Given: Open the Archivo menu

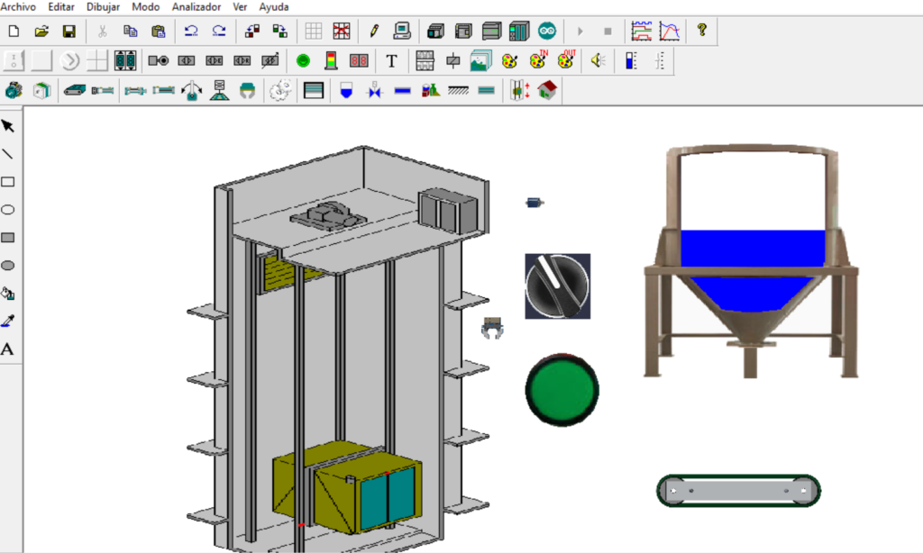Looking at the screenshot, I should pyautogui.click(x=18, y=6).
